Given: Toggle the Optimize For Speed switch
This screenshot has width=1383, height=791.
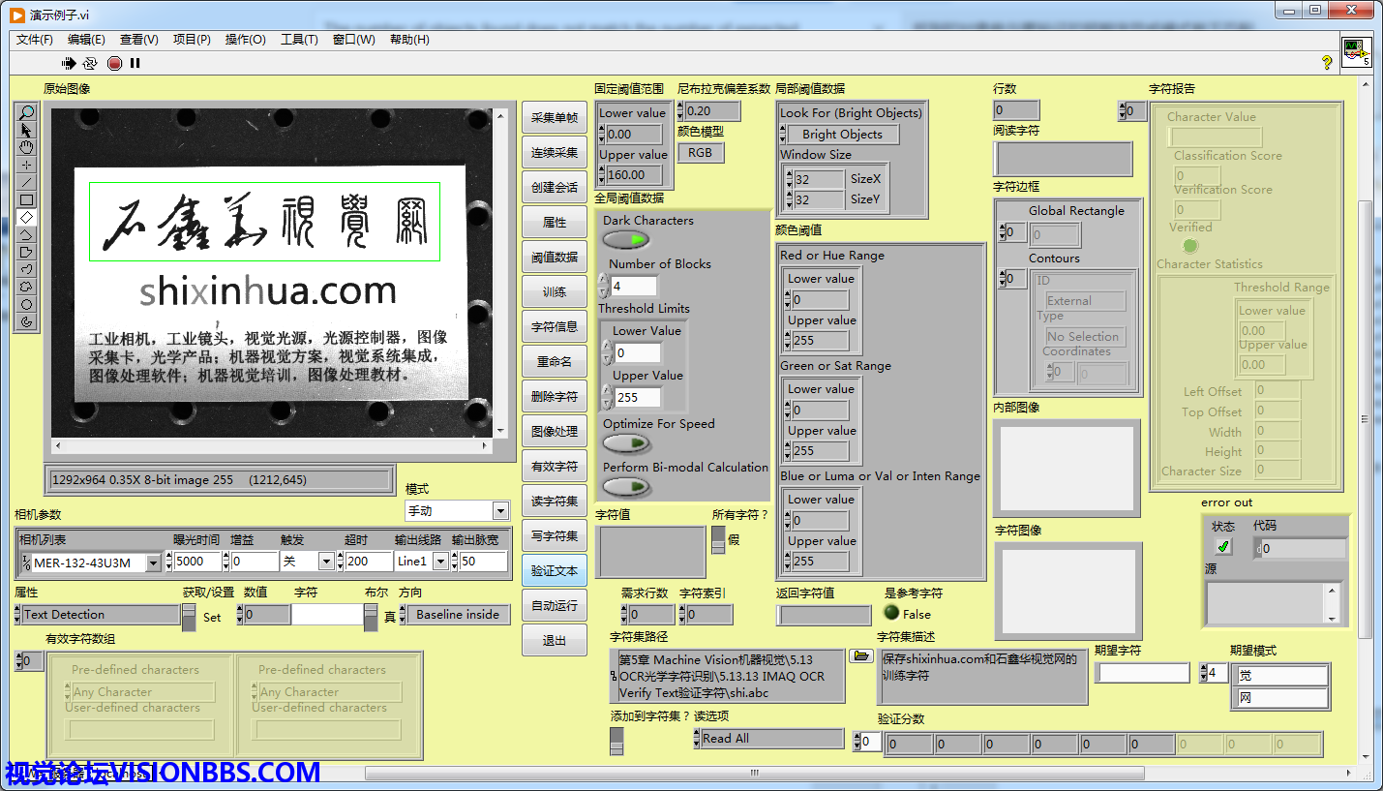Looking at the screenshot, I should tap(626, 443).
